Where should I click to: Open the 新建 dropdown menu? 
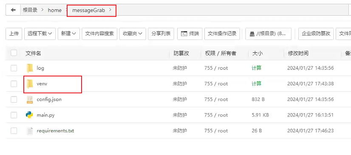pos(69,34)
